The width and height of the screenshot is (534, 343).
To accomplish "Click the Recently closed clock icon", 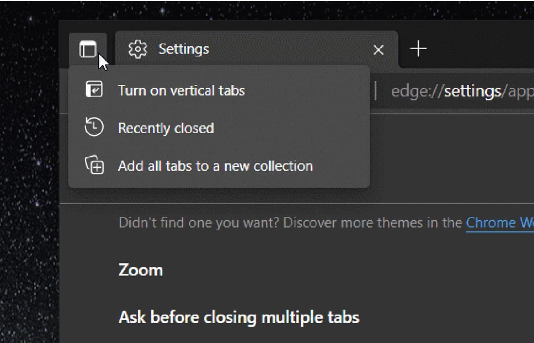I will pyautogui.click(x=94, y=128).
